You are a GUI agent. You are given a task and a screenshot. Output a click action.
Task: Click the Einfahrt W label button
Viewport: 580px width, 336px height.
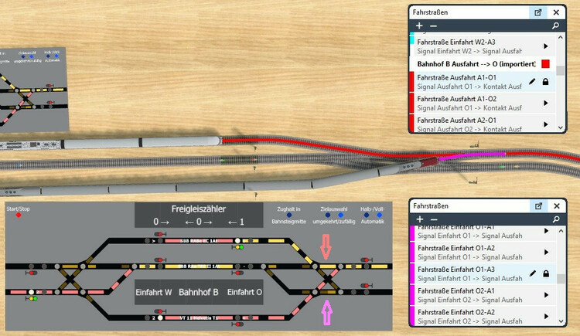(153, 293)
